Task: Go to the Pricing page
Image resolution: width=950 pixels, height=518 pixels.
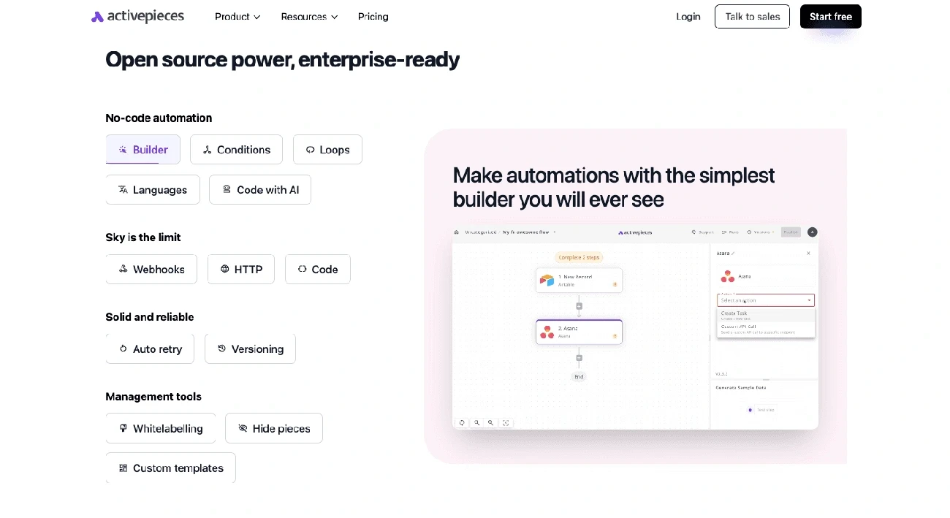Action: point(373,16)
